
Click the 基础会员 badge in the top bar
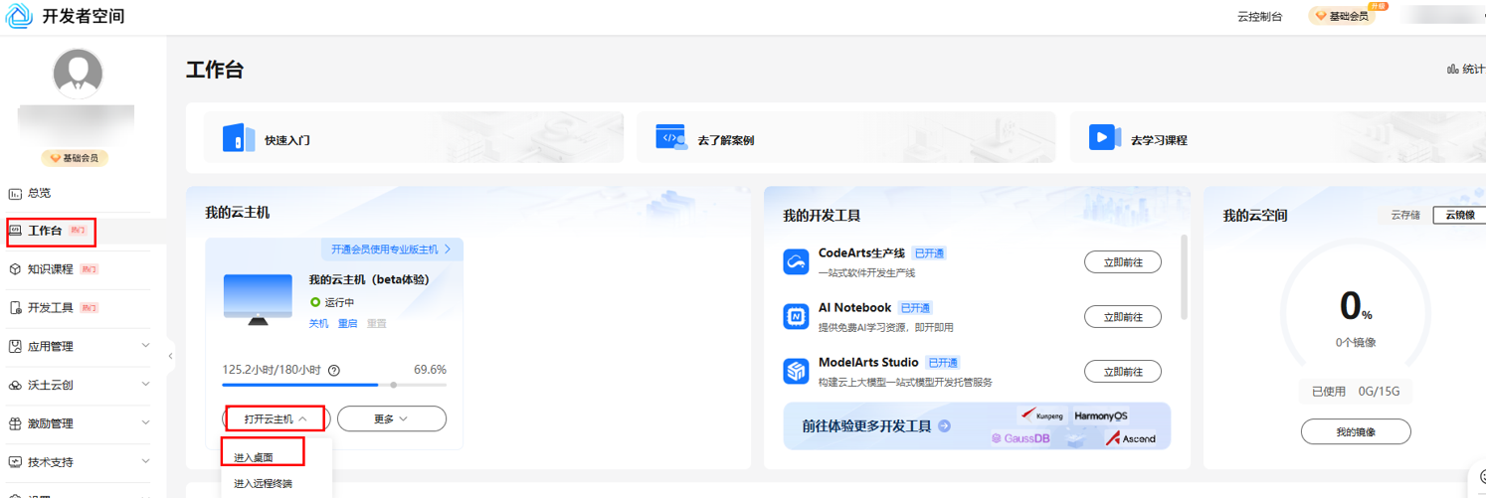(1342, 16)
